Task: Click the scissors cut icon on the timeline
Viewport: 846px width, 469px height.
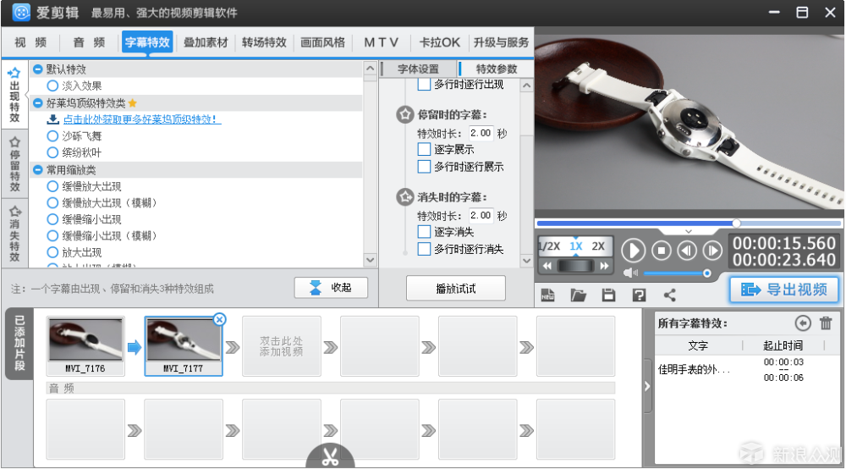Action: pos(330,456)
